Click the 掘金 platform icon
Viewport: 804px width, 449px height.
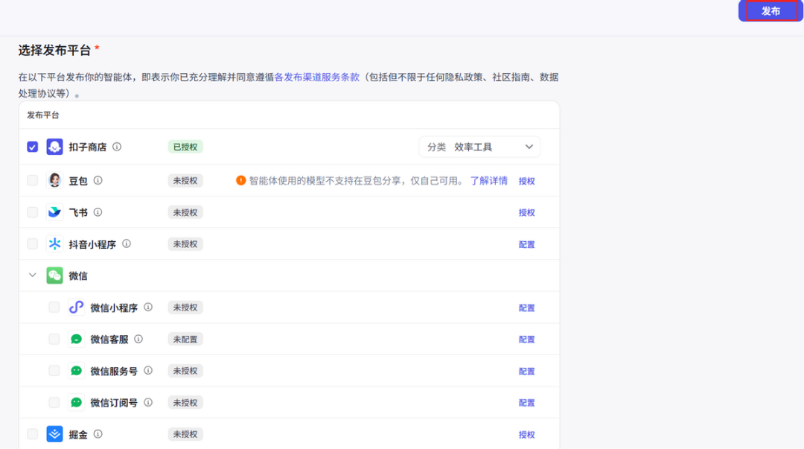[x=54, y=433]
